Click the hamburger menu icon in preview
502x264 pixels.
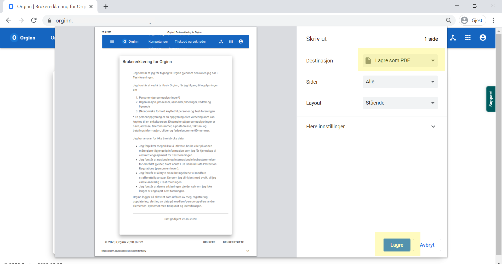pyautogui.click(x=112, y=41)
